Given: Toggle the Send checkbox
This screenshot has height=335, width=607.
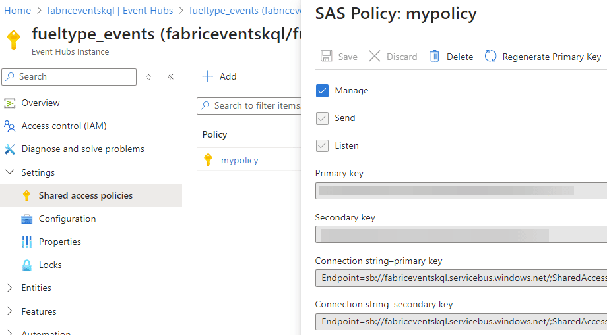Looking at the screenshot, I should tap(322, 118).
